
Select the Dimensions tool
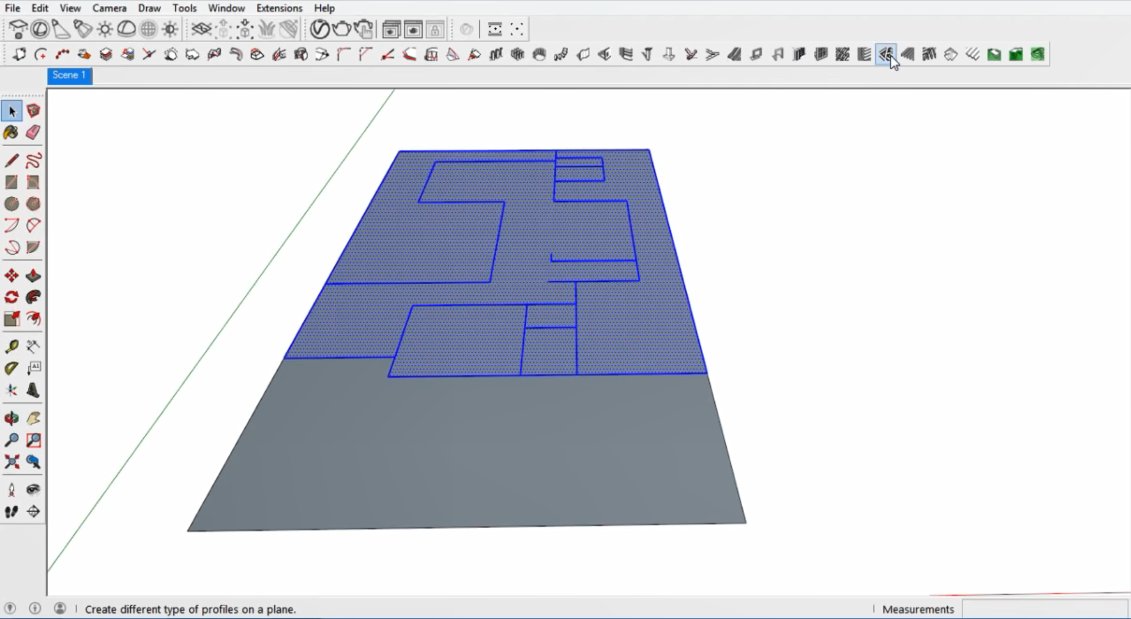point(34,347)
